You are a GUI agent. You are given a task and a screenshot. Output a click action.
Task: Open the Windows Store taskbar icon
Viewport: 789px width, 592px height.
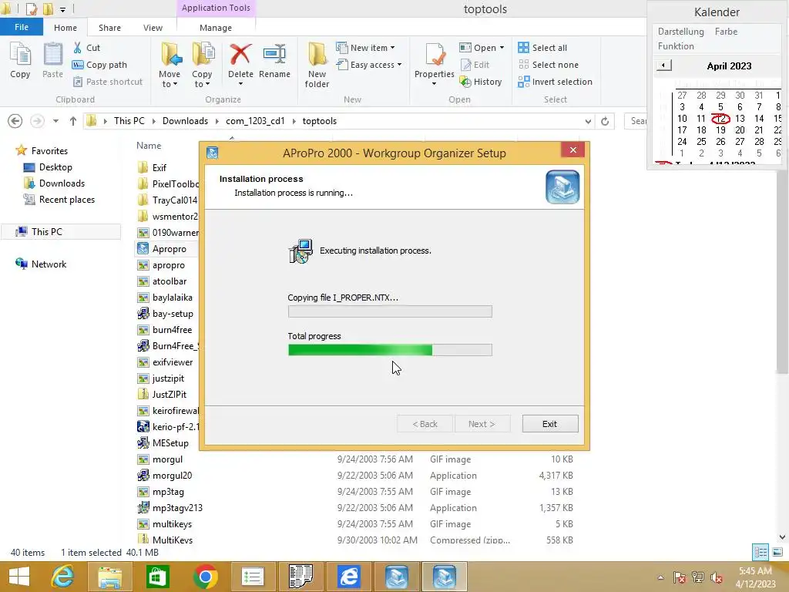point(157,577)
